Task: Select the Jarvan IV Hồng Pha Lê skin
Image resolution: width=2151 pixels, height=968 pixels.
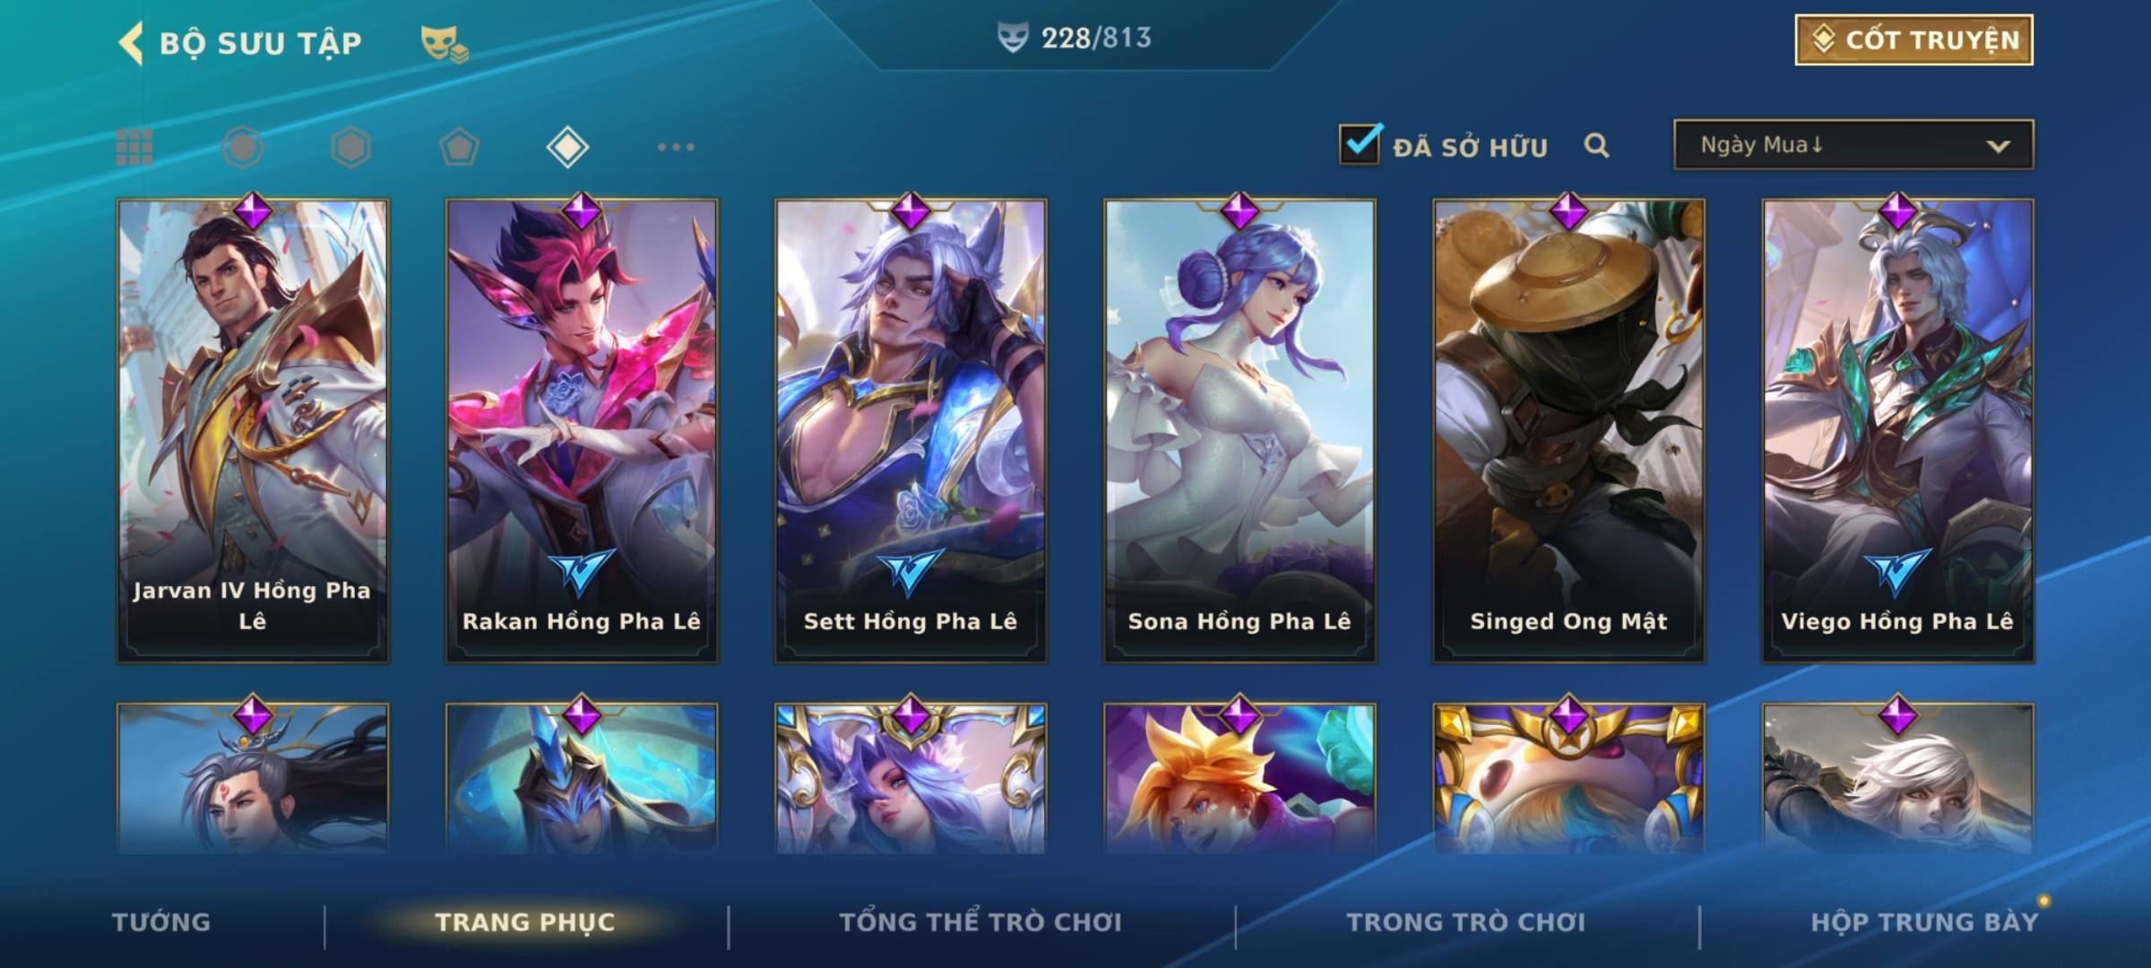Action: coord(253,431)
